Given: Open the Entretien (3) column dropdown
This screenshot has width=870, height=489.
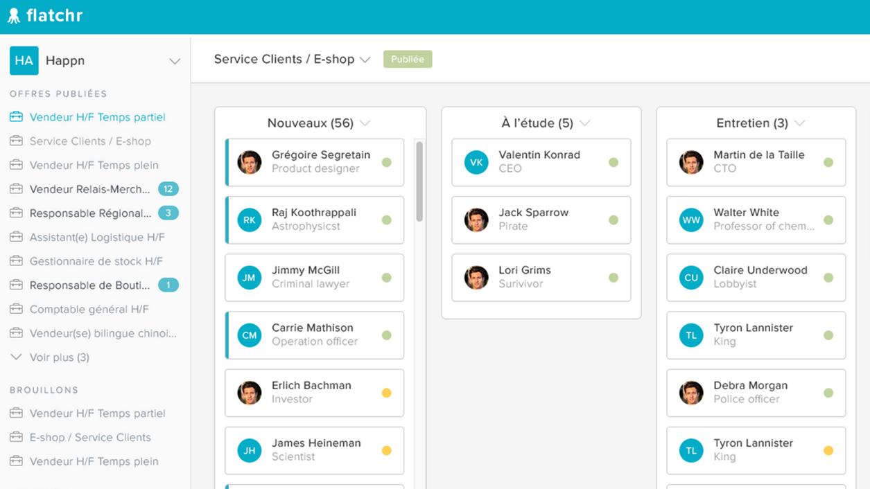Looking at the screenshot, I should click(799, 123).
